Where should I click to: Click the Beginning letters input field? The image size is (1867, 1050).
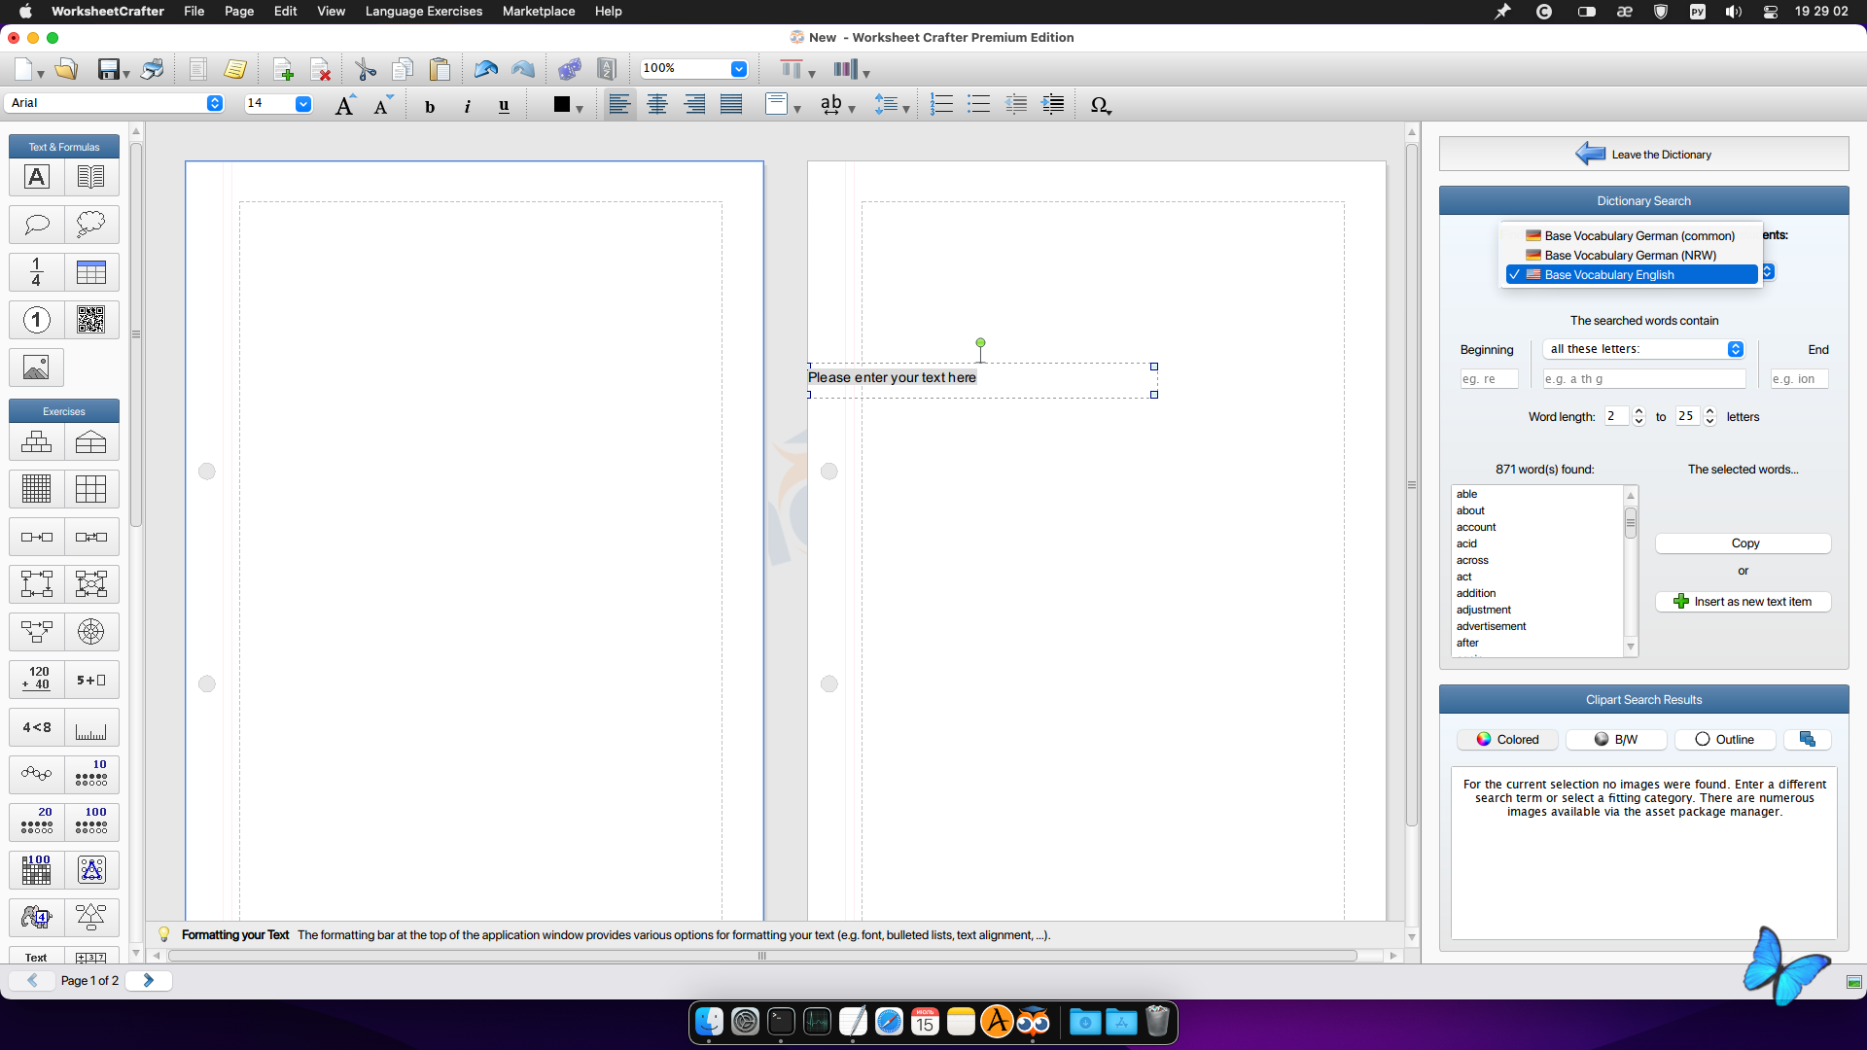tap(1488, 379)
